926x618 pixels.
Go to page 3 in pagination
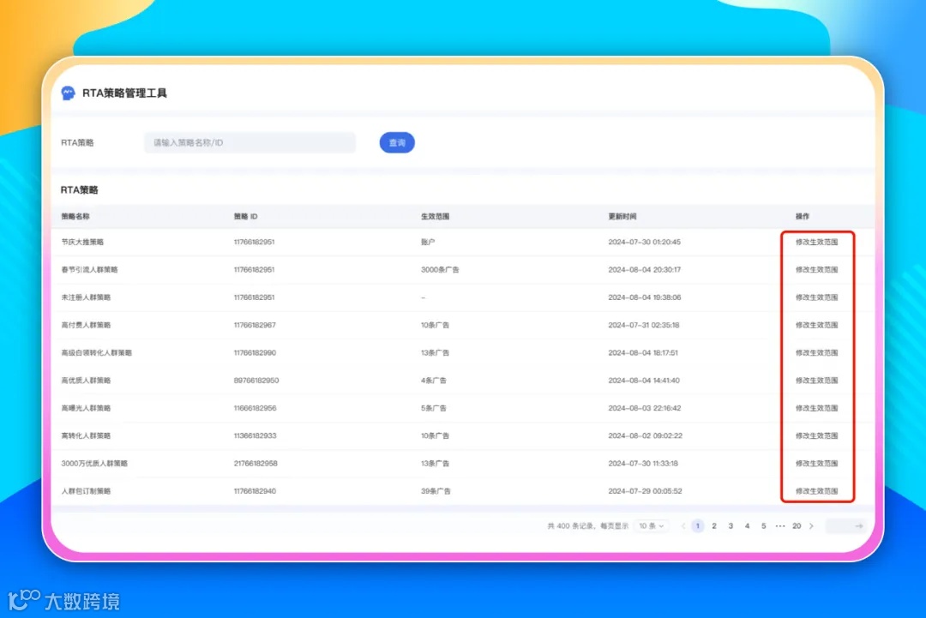pos(731,526)
